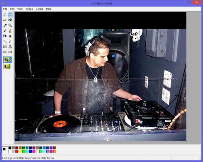Screen dimensions: 203x162
Task: Pick the Rectangle shape tool
Action: tap(5, 47)
